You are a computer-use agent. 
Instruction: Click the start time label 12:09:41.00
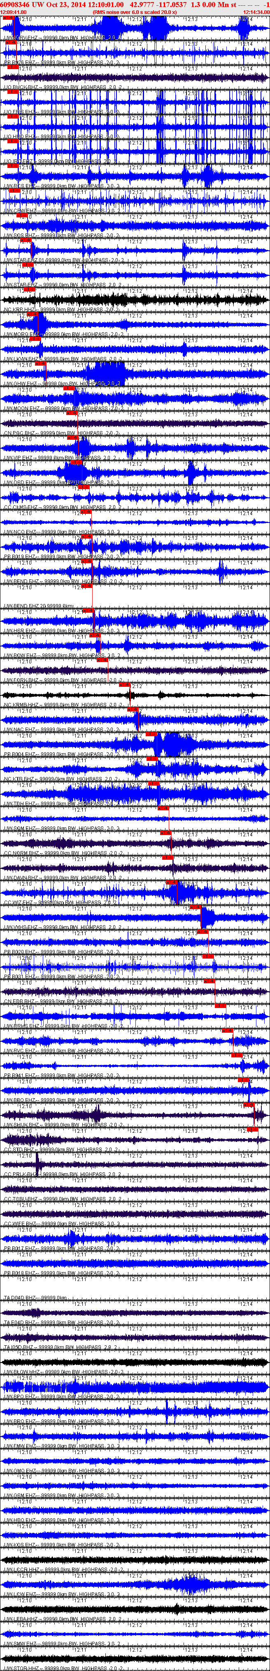point(14,12)
